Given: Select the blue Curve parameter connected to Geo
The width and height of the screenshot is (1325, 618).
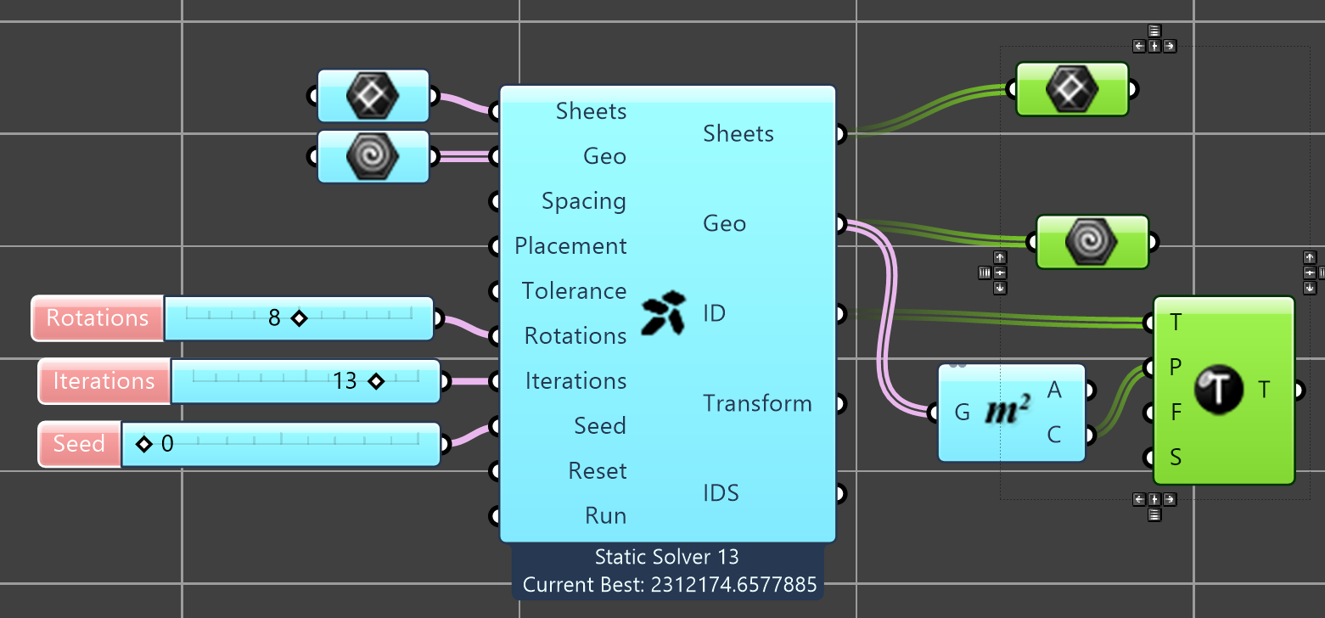Looking at the screenshot, I should coord(373,156).
